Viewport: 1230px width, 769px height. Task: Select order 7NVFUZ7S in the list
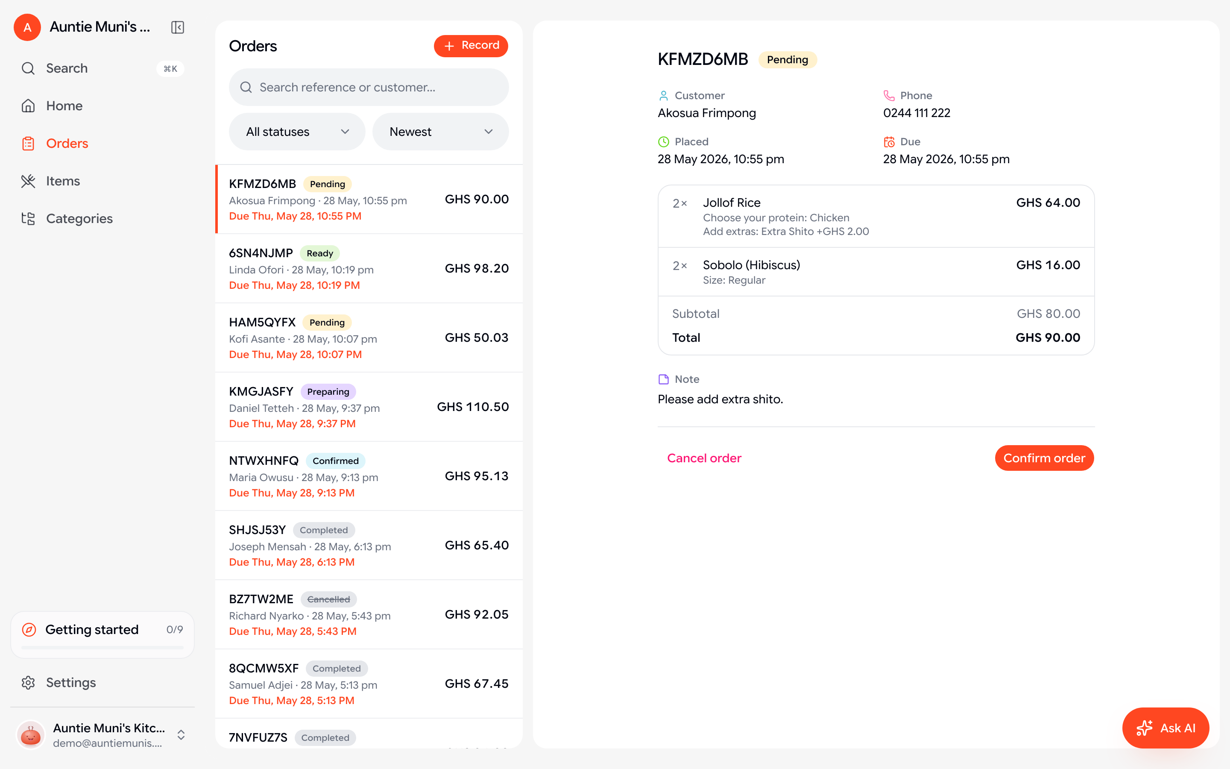click(369, 734)
